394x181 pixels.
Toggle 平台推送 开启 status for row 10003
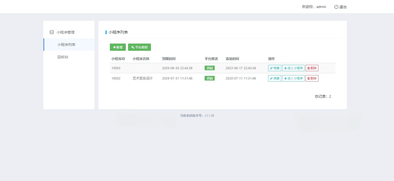[210, 68]
